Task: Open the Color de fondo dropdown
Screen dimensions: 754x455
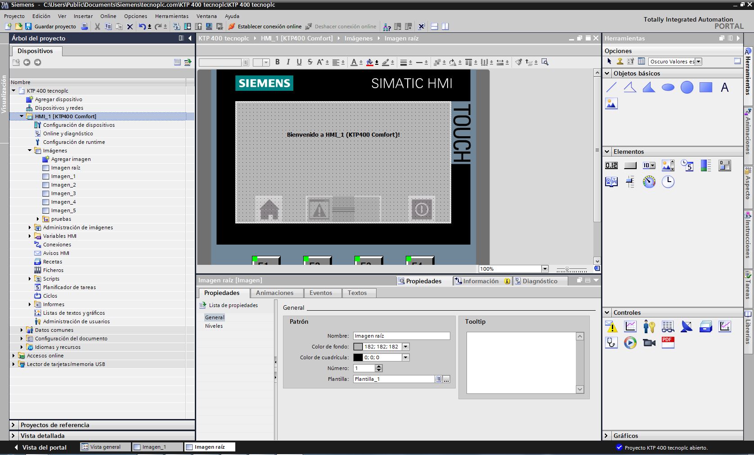Action: [406, 347]
